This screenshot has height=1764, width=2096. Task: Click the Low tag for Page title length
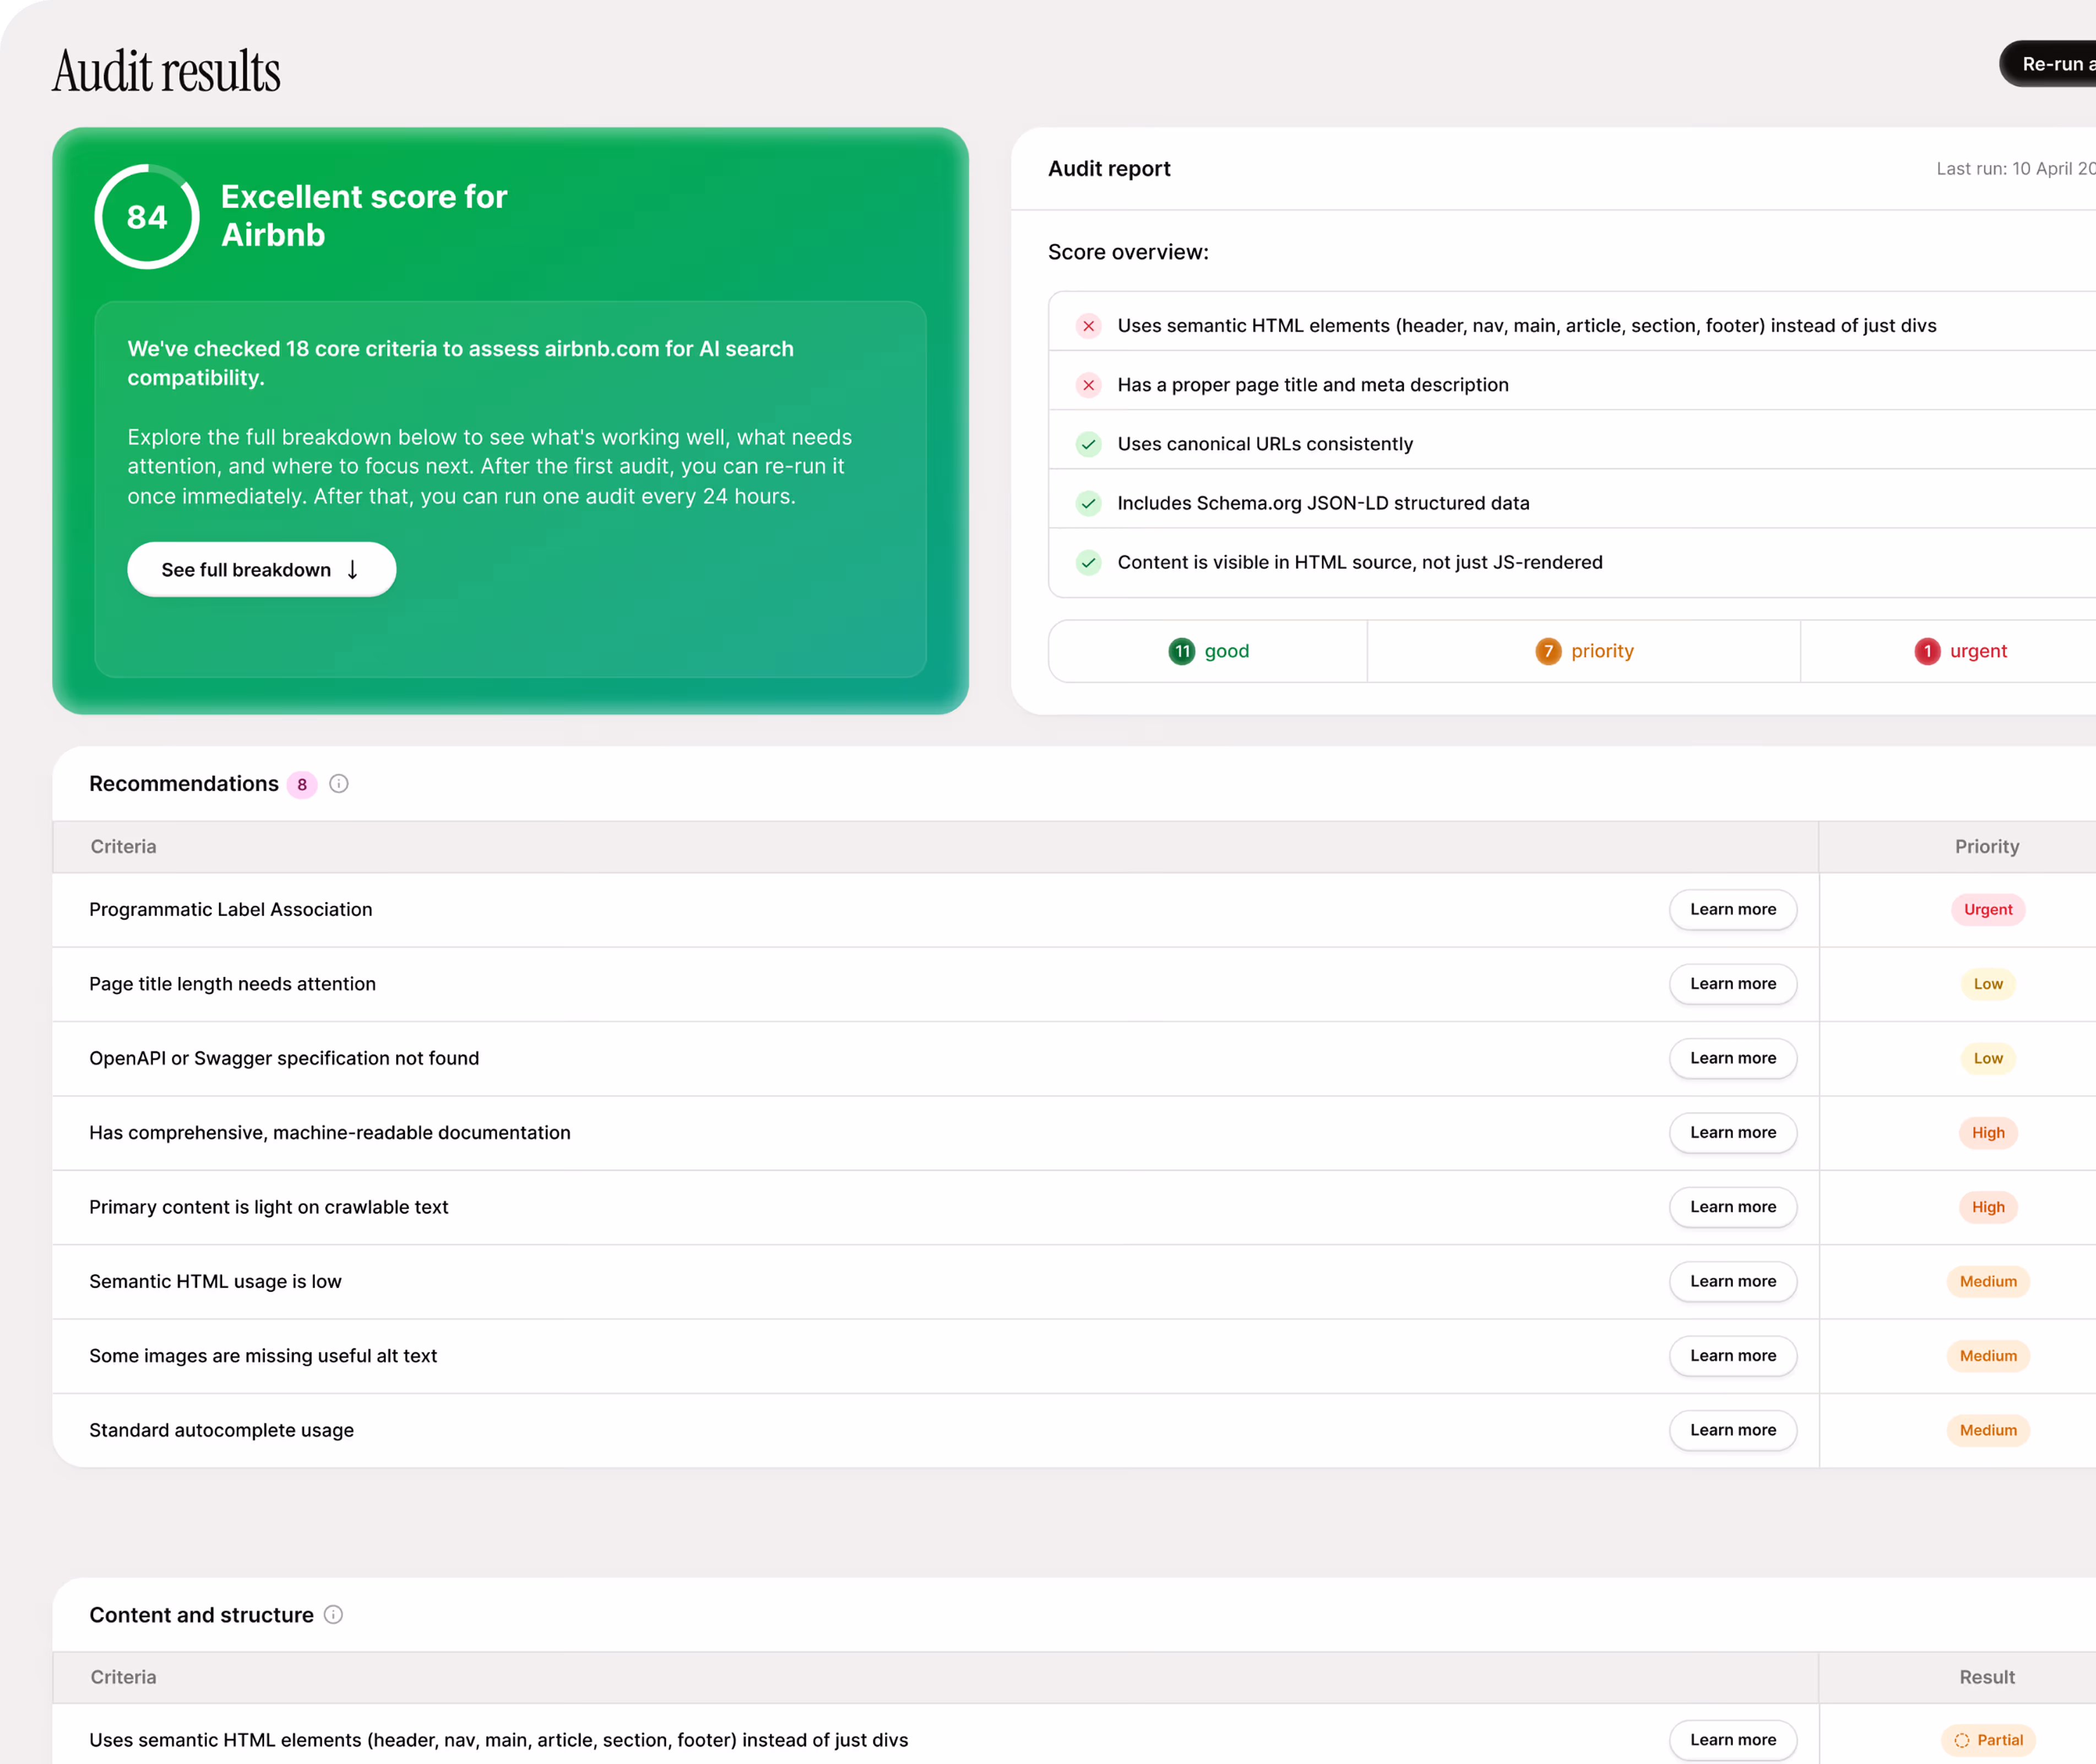tap(1987, 984)
